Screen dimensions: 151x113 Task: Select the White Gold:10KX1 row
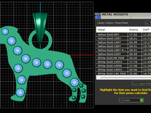[x=124, y=62]
